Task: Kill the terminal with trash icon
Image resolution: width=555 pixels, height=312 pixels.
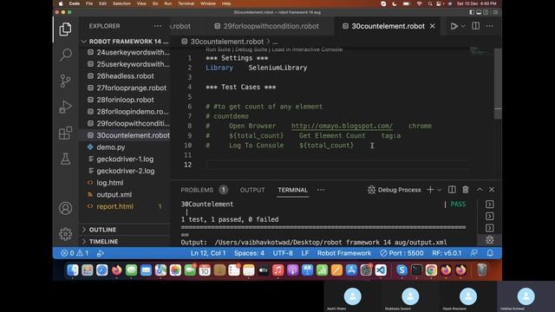Action: tap(466, 190)
